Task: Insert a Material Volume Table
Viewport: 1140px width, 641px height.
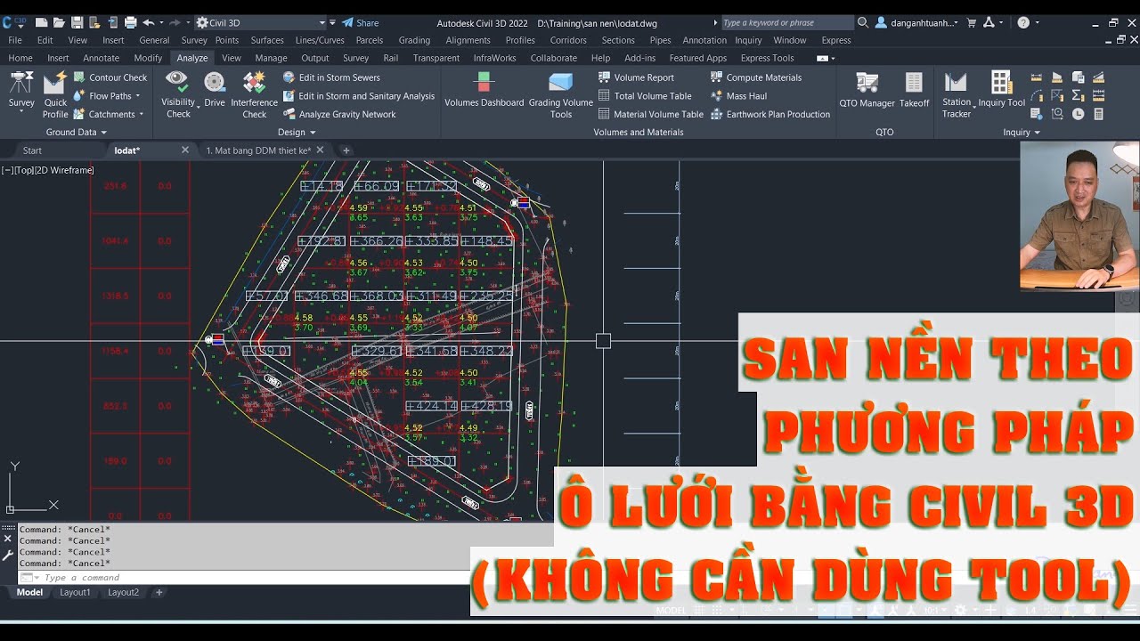Action: pos(651,114)
